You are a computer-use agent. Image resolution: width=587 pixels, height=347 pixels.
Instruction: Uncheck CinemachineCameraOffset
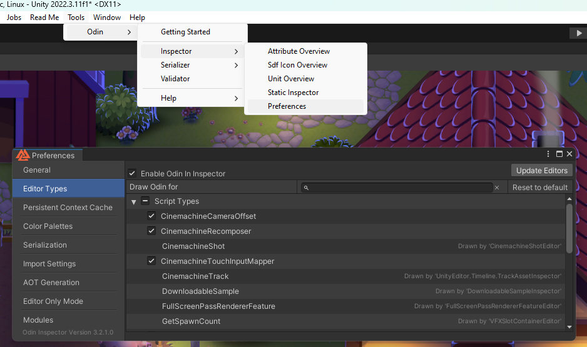point(151,216)
